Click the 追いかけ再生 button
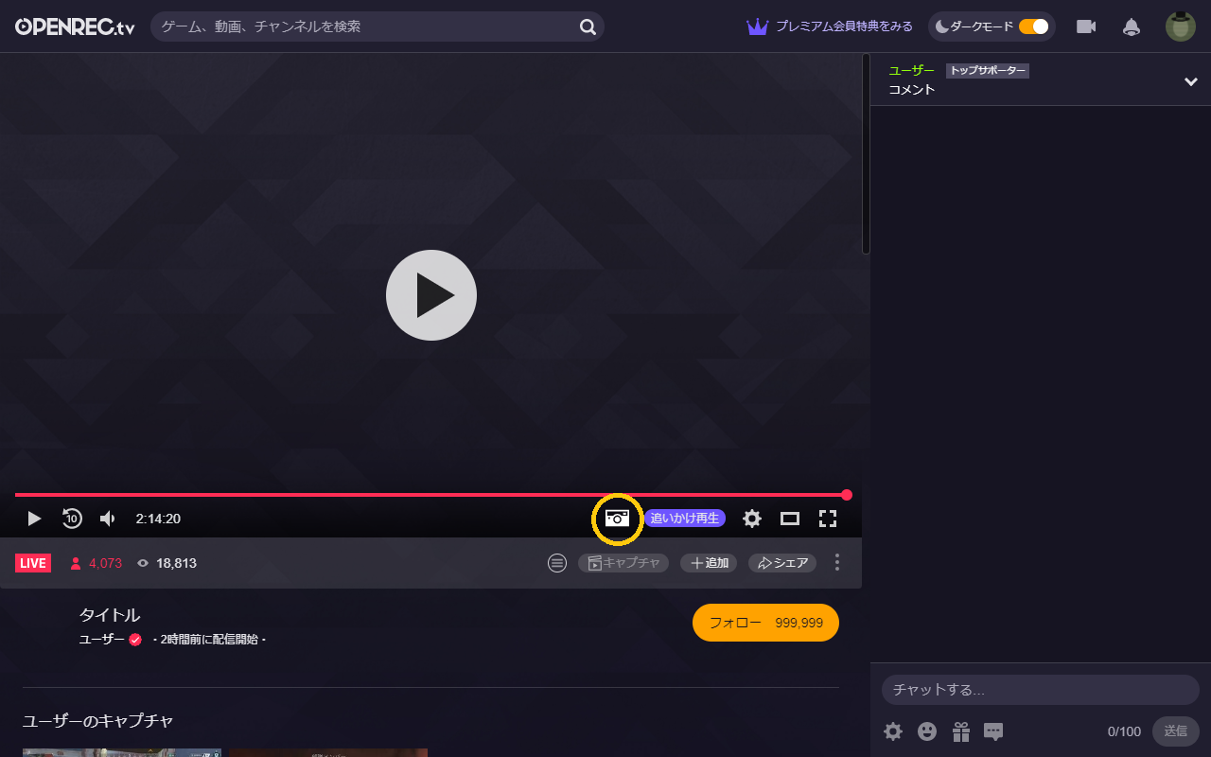Viewport: 1211px width, 757px height. pyautogui.click(x=685, y=519)
